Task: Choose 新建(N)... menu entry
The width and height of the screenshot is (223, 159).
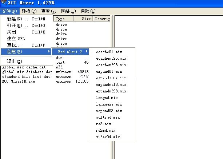Action: 26,19
